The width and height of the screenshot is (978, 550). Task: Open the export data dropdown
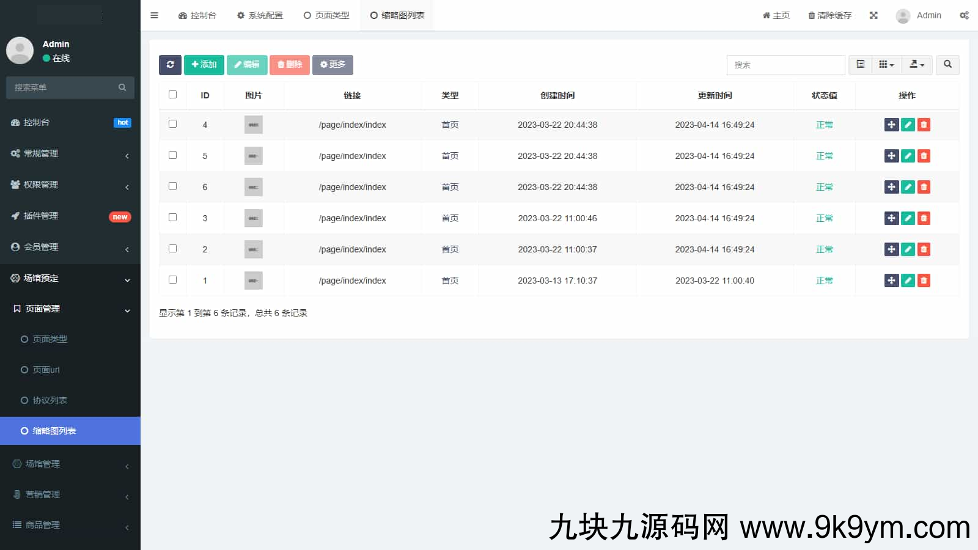point(917,65)
